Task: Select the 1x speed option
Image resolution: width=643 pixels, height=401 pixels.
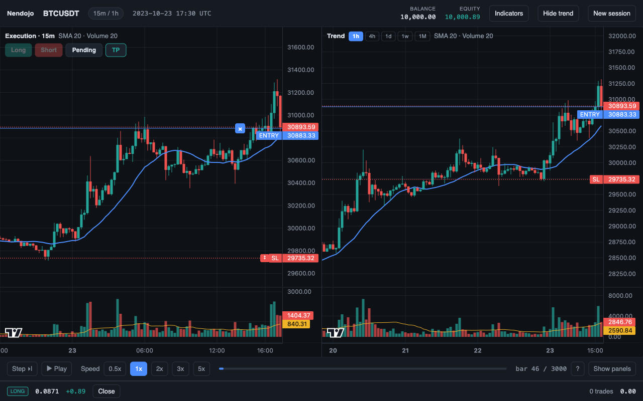Action: [x=139, y=369]
